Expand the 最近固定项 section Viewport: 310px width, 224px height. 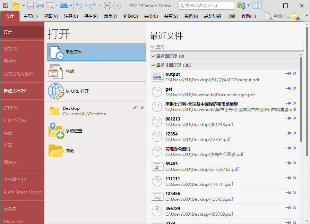(153, 56)
